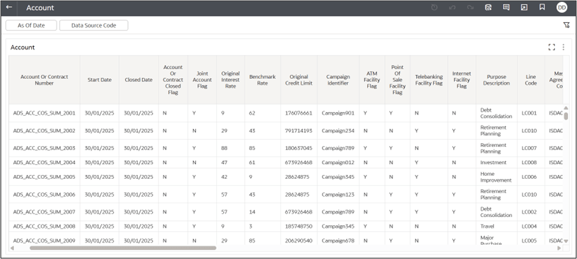
Task: Click the vertical scrollbar up arrow
Action: tap(566, 108)
